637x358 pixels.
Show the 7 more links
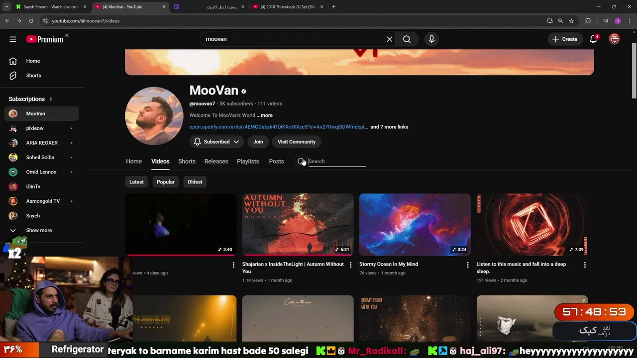(x=389, y=127)
